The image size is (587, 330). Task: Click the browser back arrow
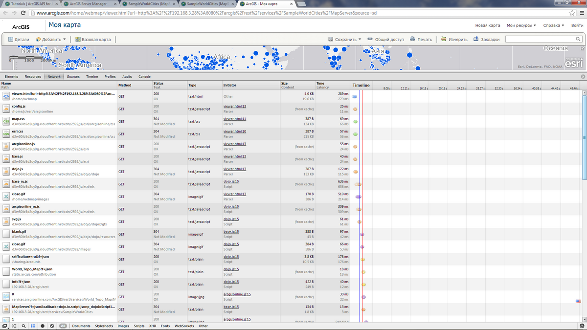click(x=6, y=13)
